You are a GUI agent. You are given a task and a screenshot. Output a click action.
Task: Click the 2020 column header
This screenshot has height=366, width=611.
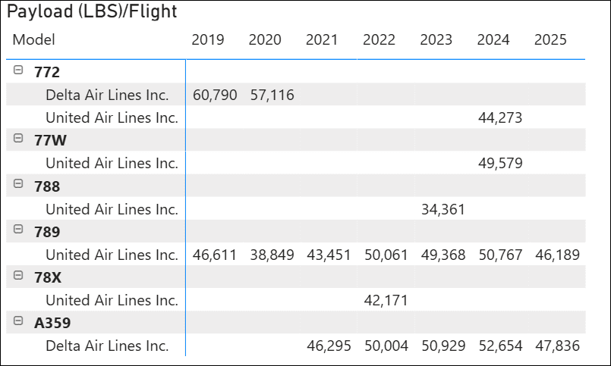265,40
